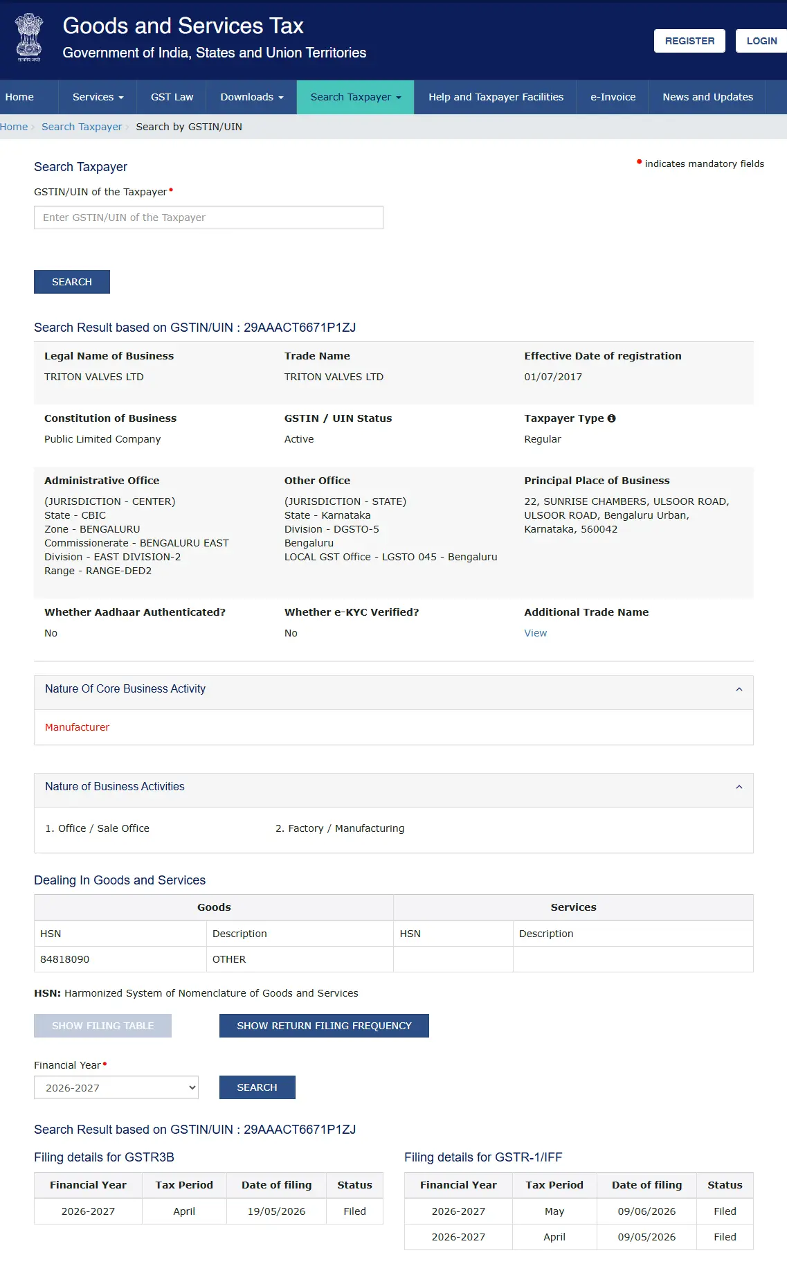Click Status header in GSTR-1/IFF table
The width and height of the screenshot is (787, 1282).
point(725,1185)
